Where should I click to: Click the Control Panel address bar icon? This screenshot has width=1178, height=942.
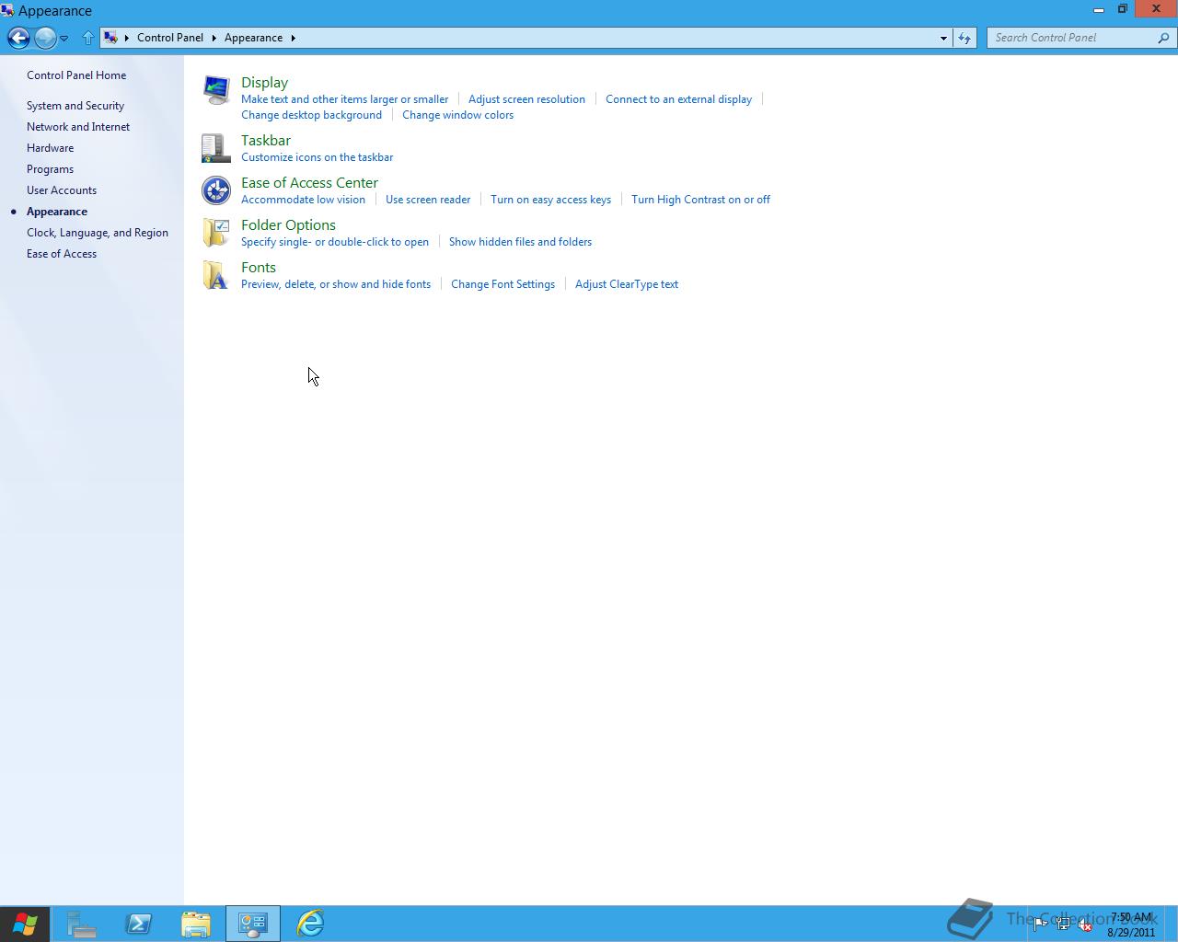111,38
